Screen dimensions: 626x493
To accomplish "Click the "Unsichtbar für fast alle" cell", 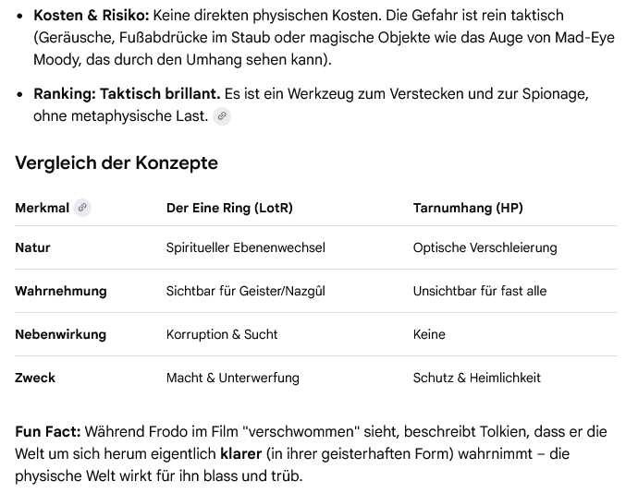I will tap(479, 291).
